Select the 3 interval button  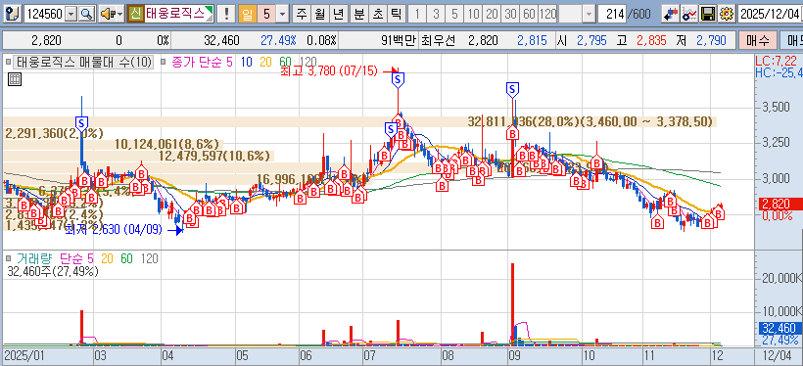[x=436, y=14]
